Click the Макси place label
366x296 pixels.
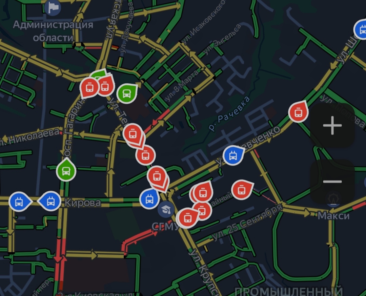click(x=333, y=216)
